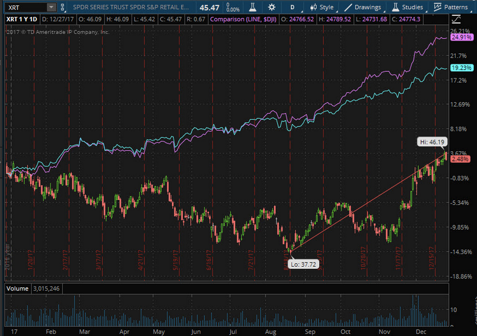This screenshot has height=336, width=477.
Task: Click the Hi: 46.19 bubble
Action: pyautogui.click(x=432, y=142)
